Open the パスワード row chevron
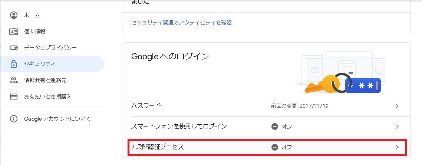The image size is (422, 165). (397, 106)
